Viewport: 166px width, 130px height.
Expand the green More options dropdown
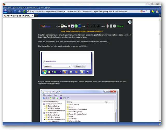(120, 26)
